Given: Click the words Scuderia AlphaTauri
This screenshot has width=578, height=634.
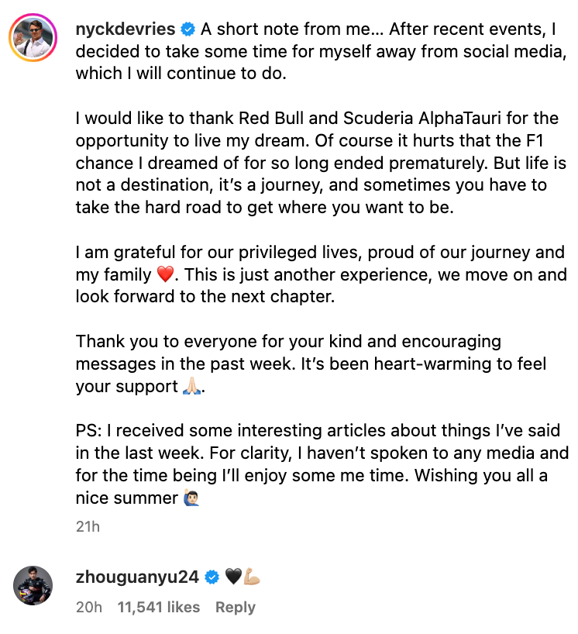Looking at the screenshot, I should [422, 118].
